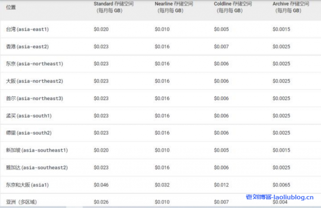This screenshot has width=321, height=208.
Task: Select the 香港 (asia-east2) location cell
Action: (28, 47)
